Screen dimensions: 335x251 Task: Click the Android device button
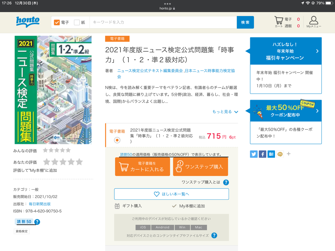pos(162,227)
